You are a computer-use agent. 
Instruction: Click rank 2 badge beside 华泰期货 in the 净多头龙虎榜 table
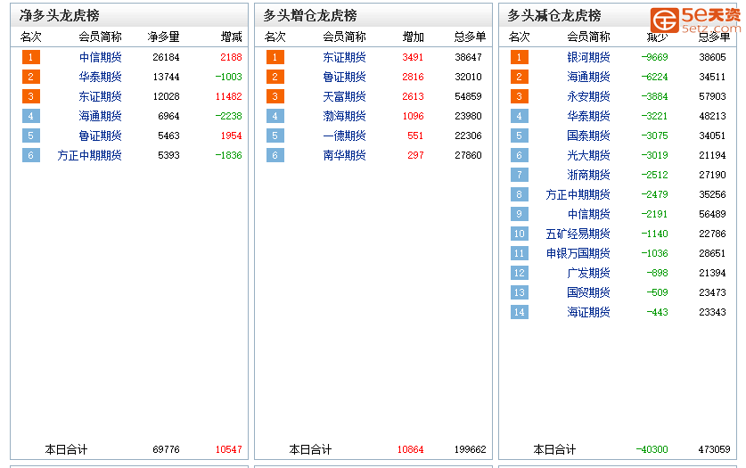(x=31, y=77)
